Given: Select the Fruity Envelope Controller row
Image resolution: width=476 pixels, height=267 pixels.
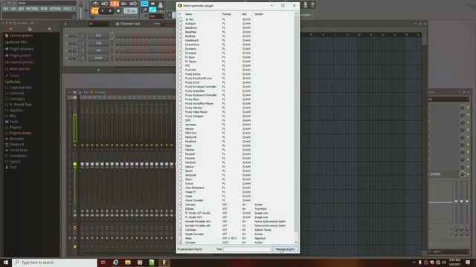Looking at the screenshot, I should 237,87.
